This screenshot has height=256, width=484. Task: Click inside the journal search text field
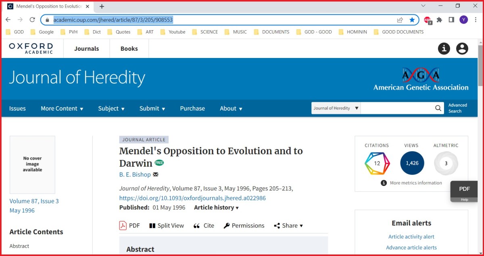(397, 108)
